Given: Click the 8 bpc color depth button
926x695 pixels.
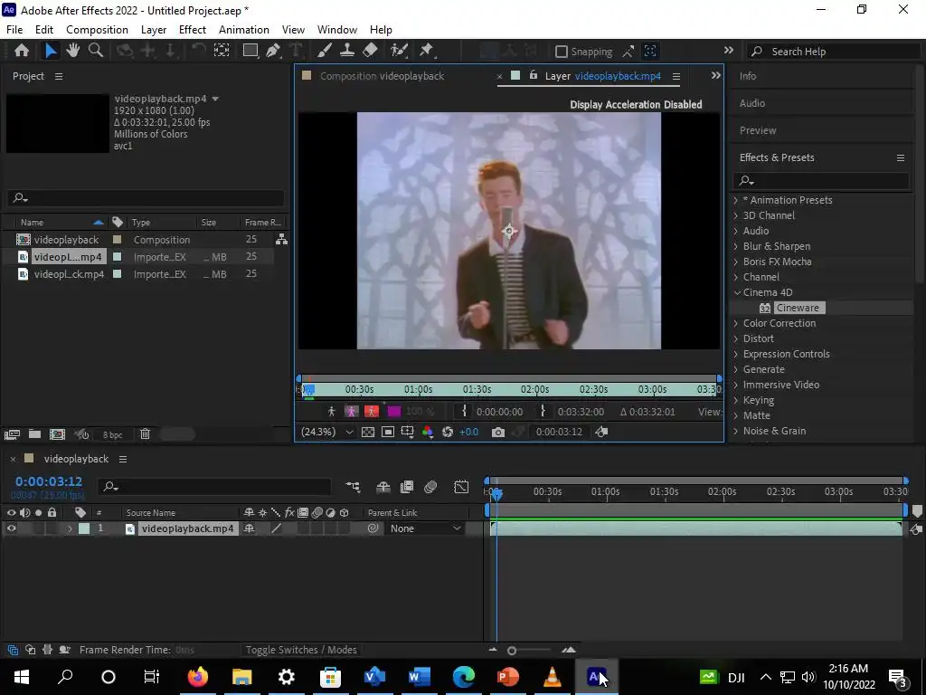Looking at the screenshot, I should coord(112,435).
